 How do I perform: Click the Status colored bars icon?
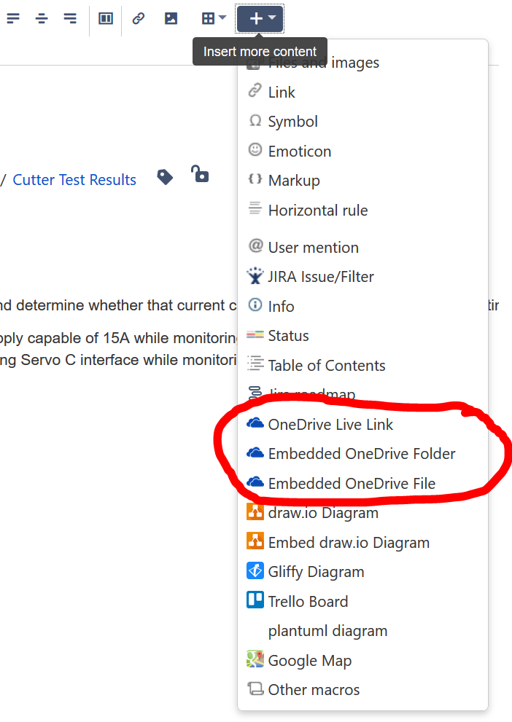tap(255, 334)
